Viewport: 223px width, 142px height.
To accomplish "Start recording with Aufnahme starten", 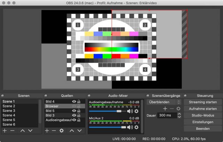I will point(203,109).
